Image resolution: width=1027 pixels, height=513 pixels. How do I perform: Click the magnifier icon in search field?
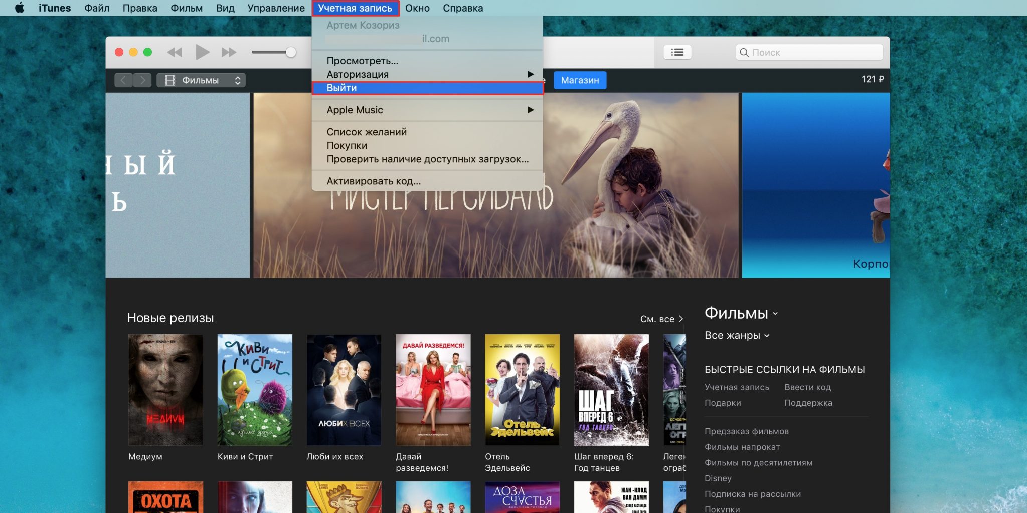click(x=744, y=53)
